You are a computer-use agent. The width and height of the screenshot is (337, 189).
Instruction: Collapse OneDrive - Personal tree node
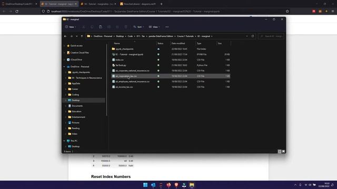64,67
